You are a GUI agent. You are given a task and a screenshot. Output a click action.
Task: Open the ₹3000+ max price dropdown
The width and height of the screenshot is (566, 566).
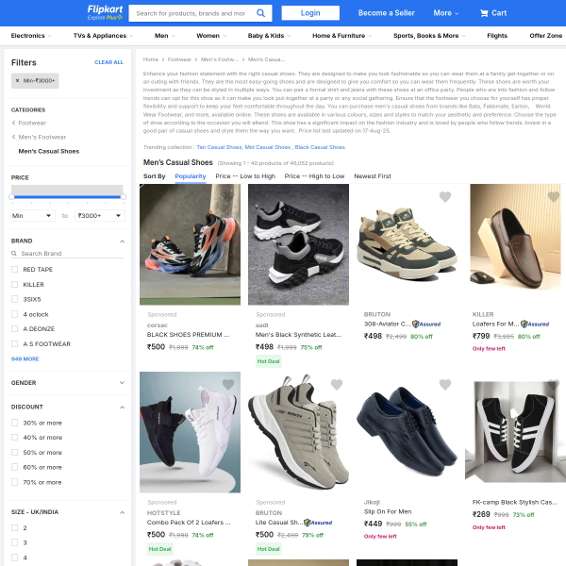pyautogui.click(x=100, y=215)
